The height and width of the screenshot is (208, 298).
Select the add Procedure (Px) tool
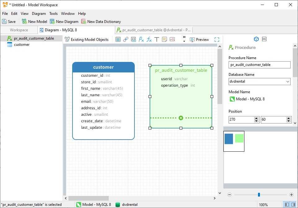pyautogui.click(x=141, y=39)
